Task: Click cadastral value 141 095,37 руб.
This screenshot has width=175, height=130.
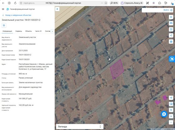Action: click(x=25, y=99)
